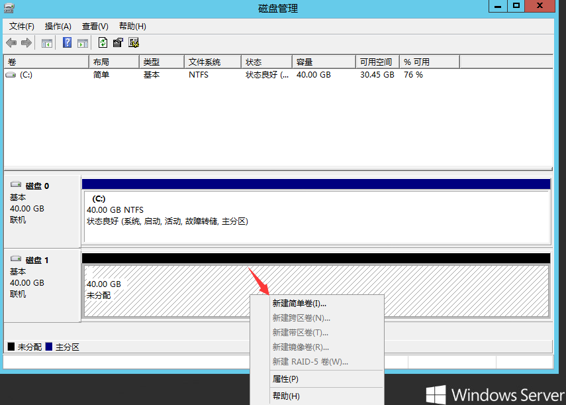Sort by the % 可用 column header
The width and height of the screenshot is (566, 405).
click(x=430, y=62)
